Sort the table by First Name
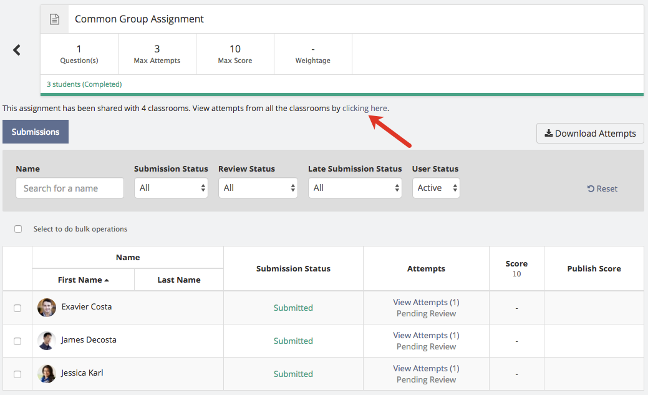The width and height of the screenshot is (648, 395). [x=83, y=280]
